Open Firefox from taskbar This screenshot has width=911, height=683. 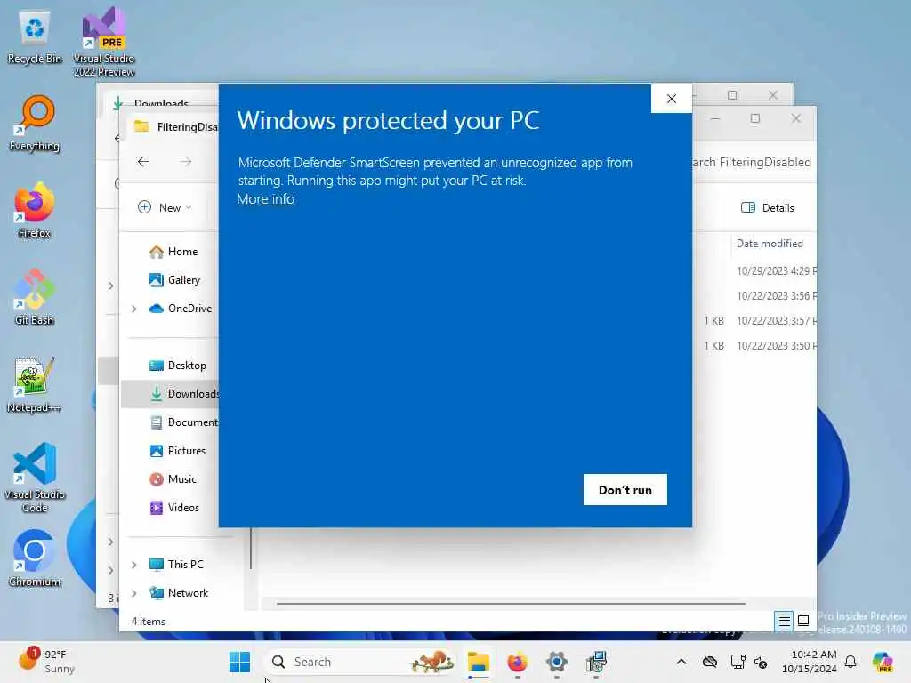click(x=517, y=662)
